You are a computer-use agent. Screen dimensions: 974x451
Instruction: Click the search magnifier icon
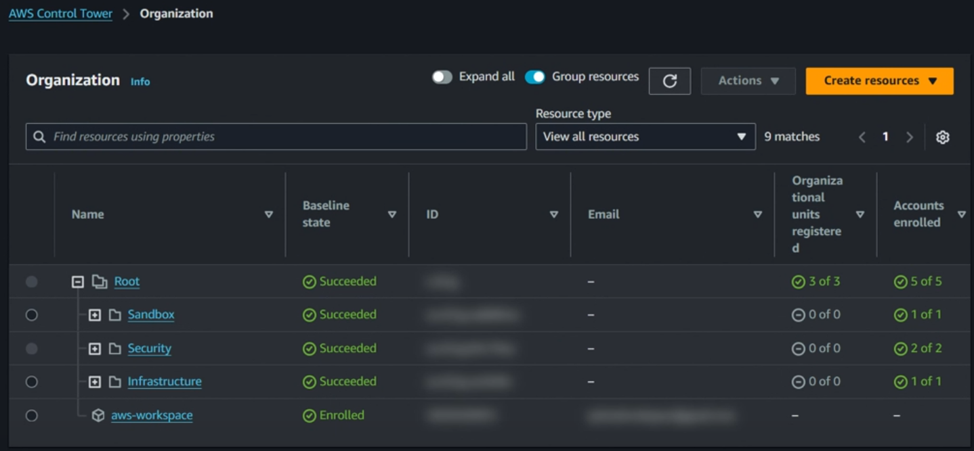click(x=39, y=137)
